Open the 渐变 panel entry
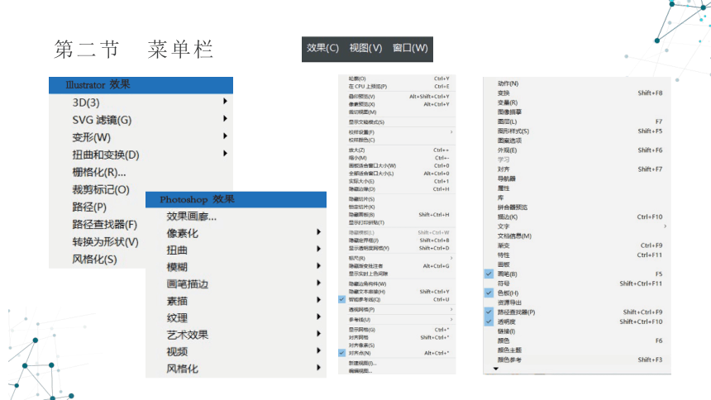711x400 pixels. tap(577, 245)
